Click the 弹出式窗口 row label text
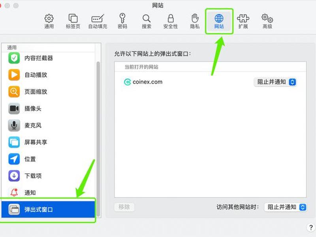Screen dimensions: 316x237 click(39, 210)
